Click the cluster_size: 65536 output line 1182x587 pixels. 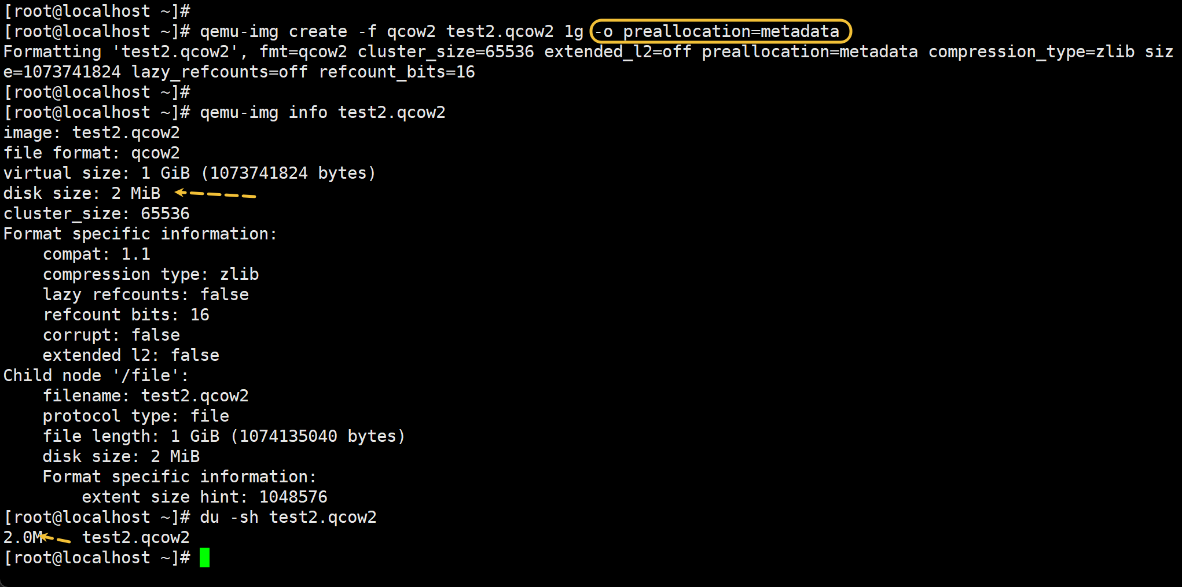click(x=96, y=213)
